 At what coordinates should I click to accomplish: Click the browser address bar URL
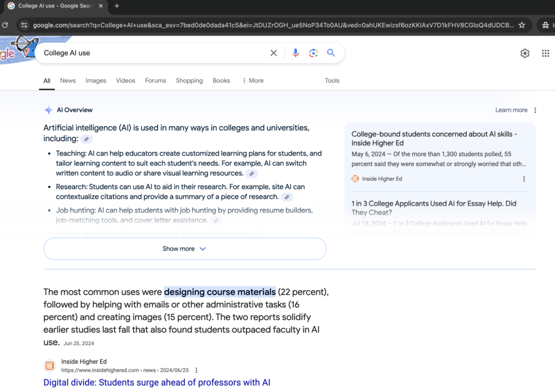tap(273, 25)
